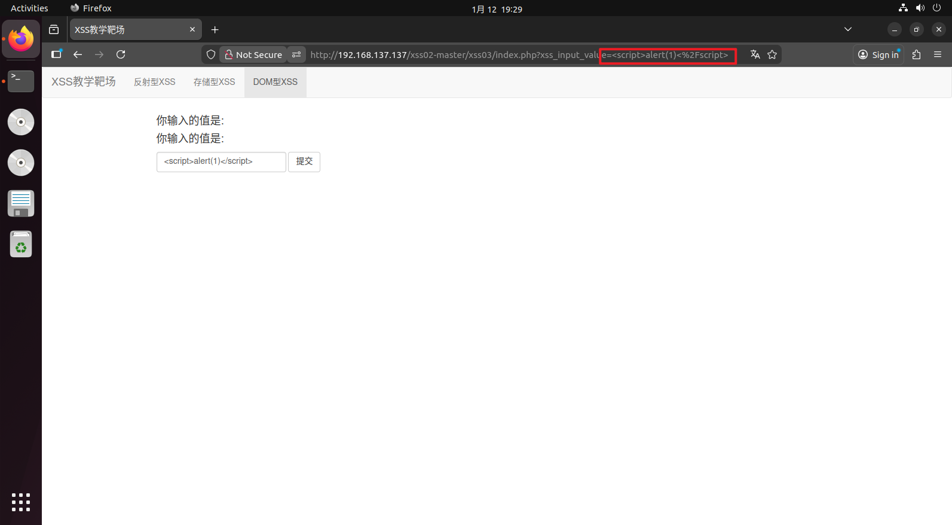This screenshot has width=952, height=525.
Task: Open network status icon in system tray
Action: click(x=903, y=8)
